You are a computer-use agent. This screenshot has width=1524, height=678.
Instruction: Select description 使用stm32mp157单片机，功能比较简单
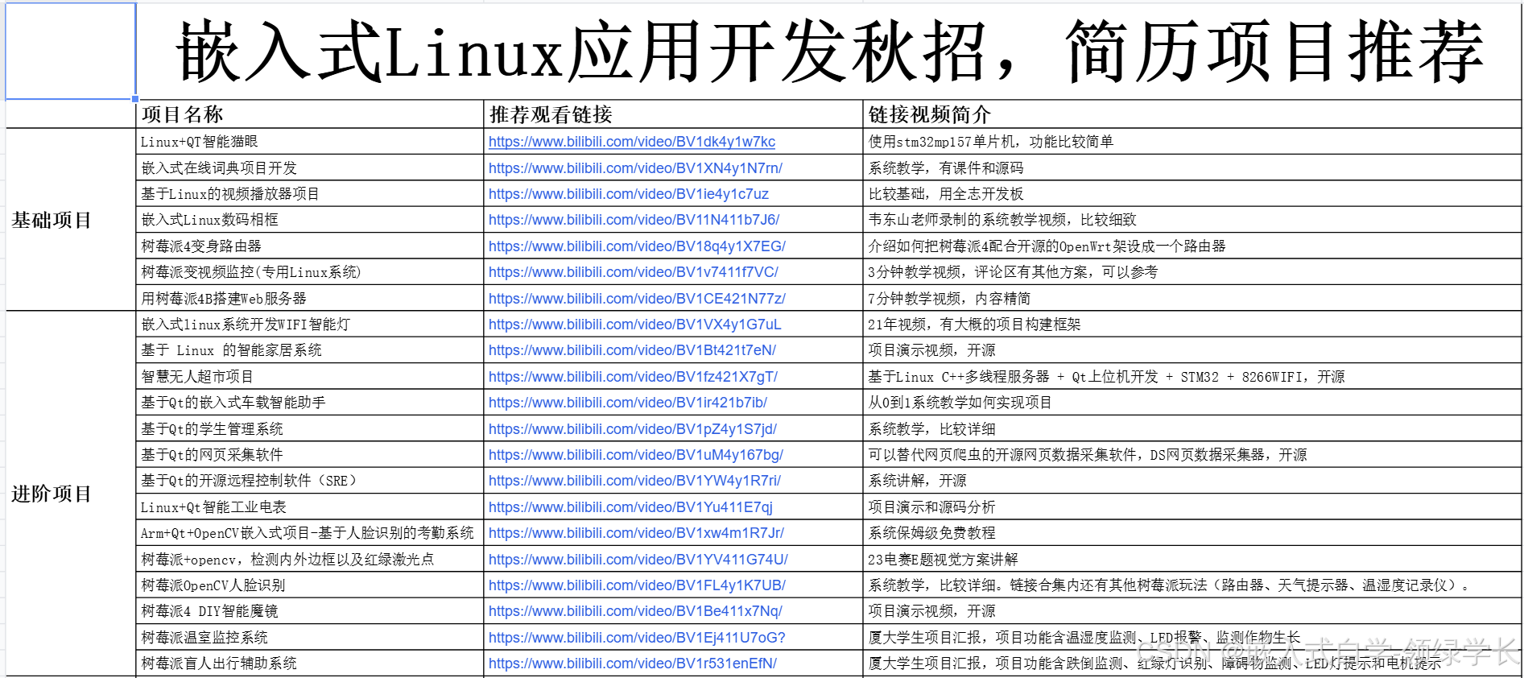(1192, 142)
